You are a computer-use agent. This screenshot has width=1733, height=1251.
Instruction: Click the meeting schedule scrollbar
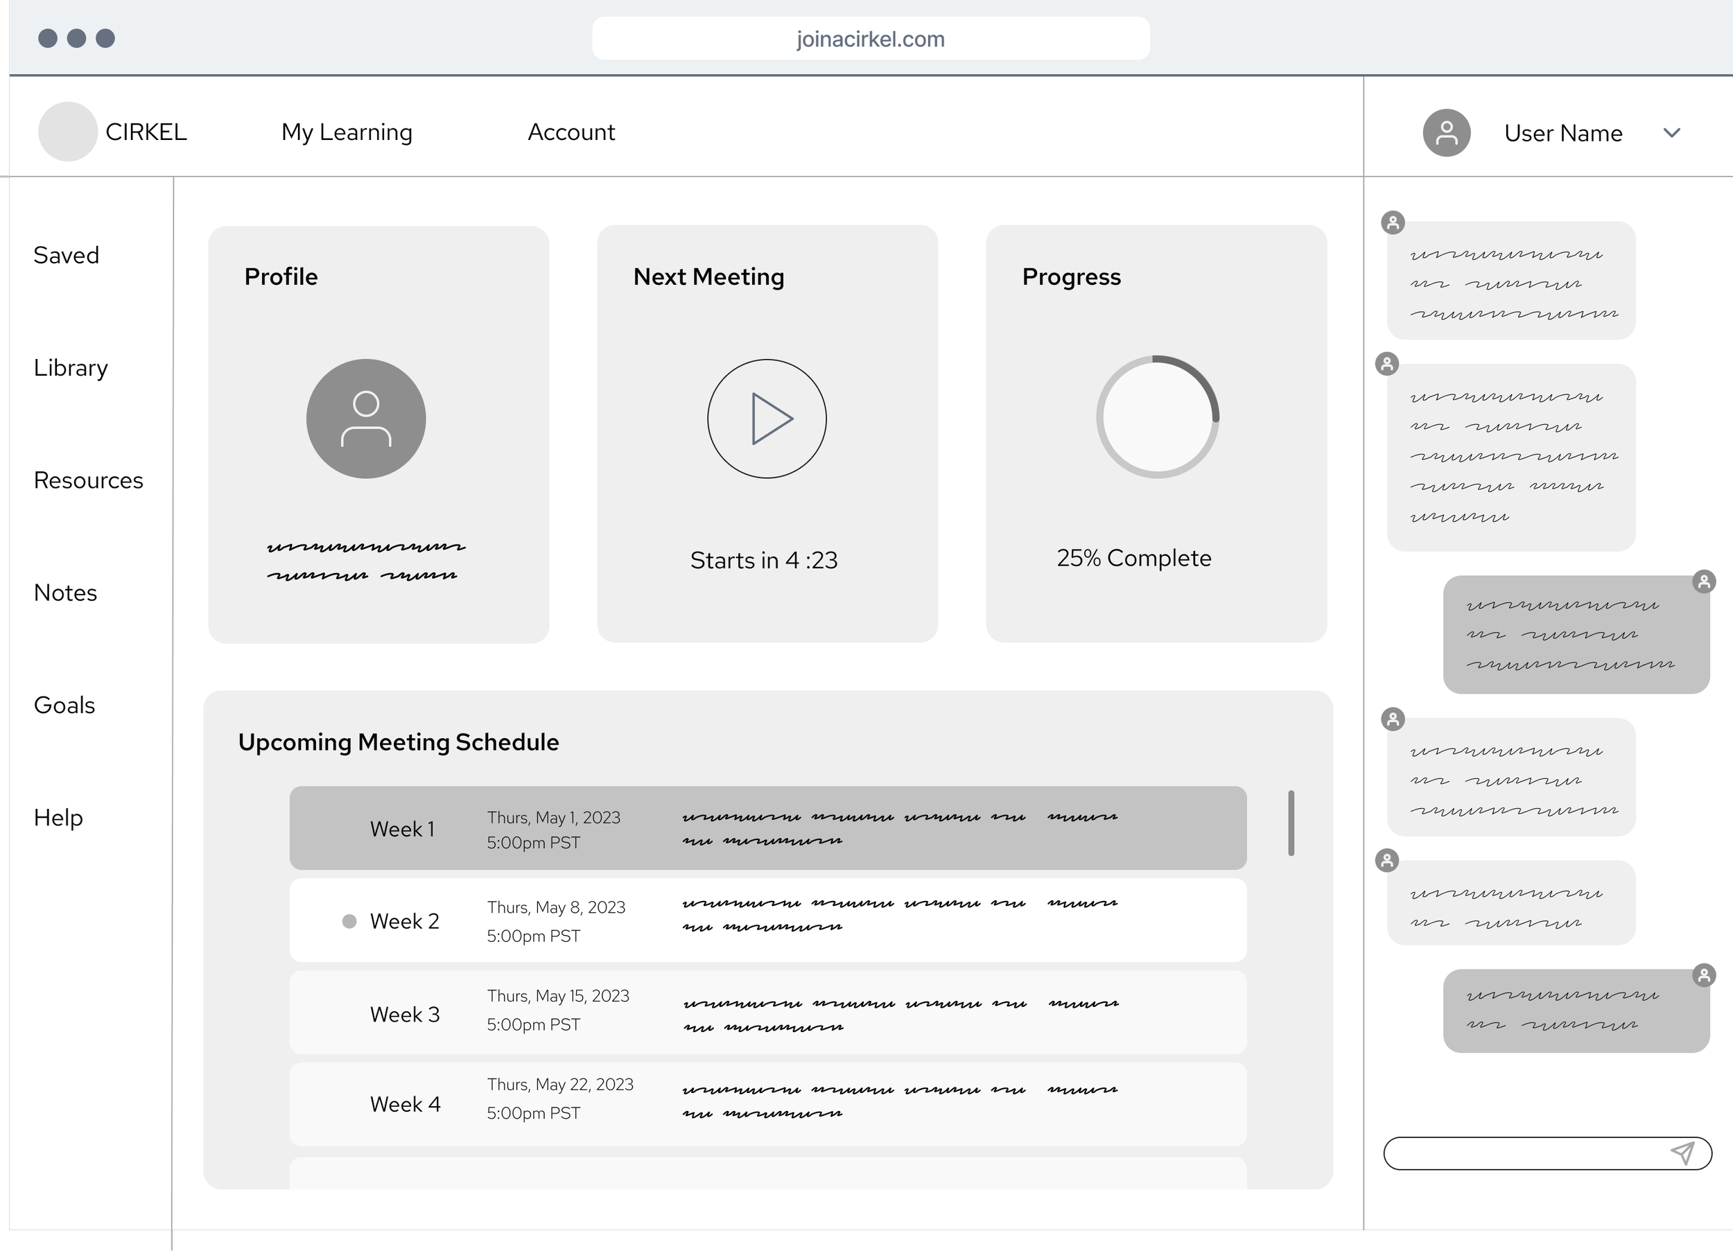[x=1291, y=823]
